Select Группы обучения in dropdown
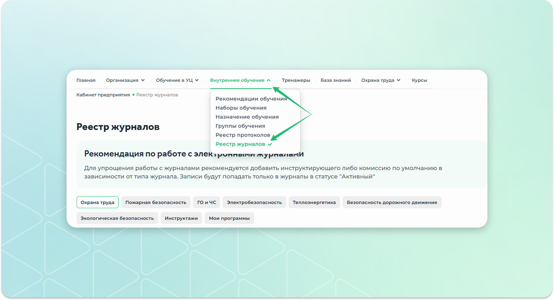The height and width of the screenshot is (300, 554). click(x=240, y=126)
